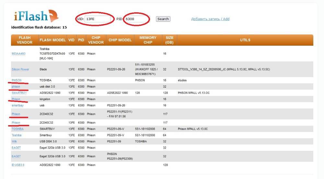Screen dimensions: 324x179
Task: Select the PS2251-09(PS2309) chip model cell
Action: pyautogui.click(x=120, y=157)
